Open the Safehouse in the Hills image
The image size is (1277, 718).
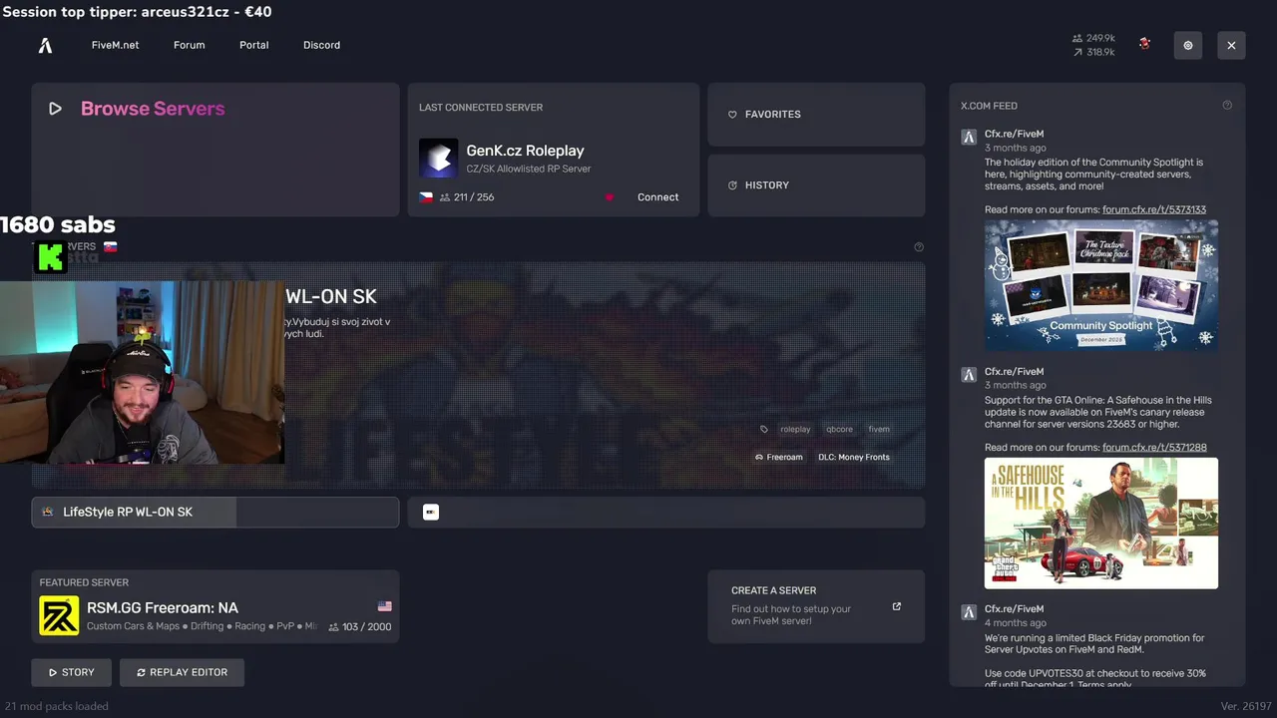coord(1101,524)
